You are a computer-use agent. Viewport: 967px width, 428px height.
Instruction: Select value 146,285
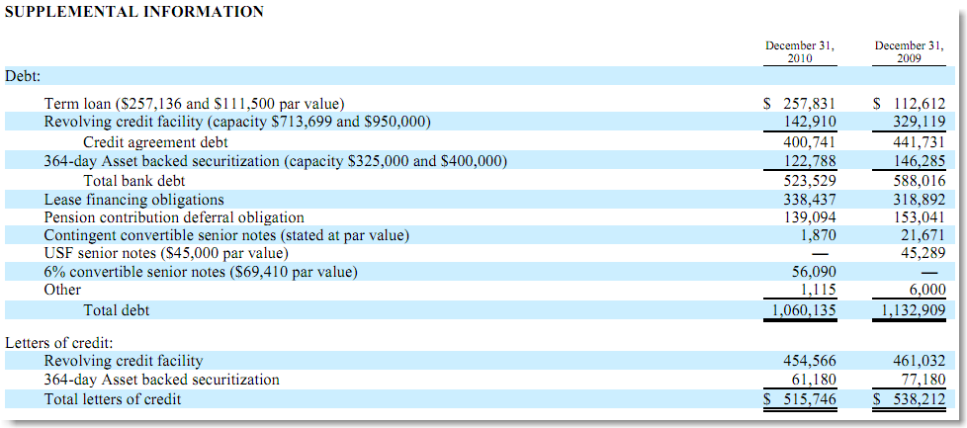tap(919, 161)
